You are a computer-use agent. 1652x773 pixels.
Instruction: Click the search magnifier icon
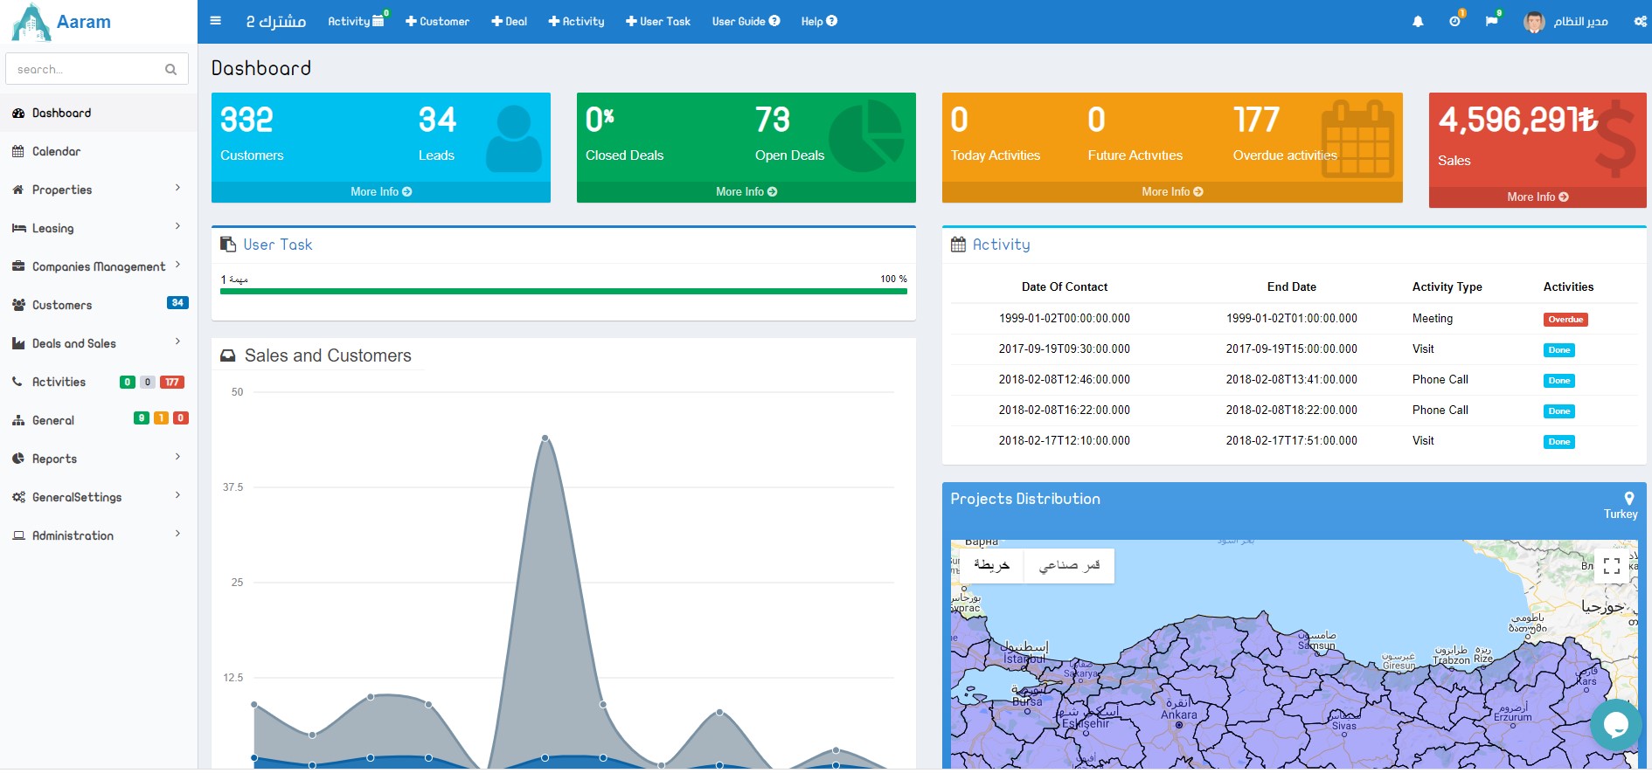[x=170, y=70]
